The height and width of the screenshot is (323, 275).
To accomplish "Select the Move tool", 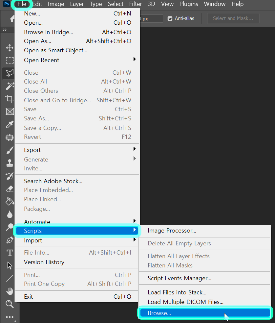I will pyautogui.click(x=10, y=48).
